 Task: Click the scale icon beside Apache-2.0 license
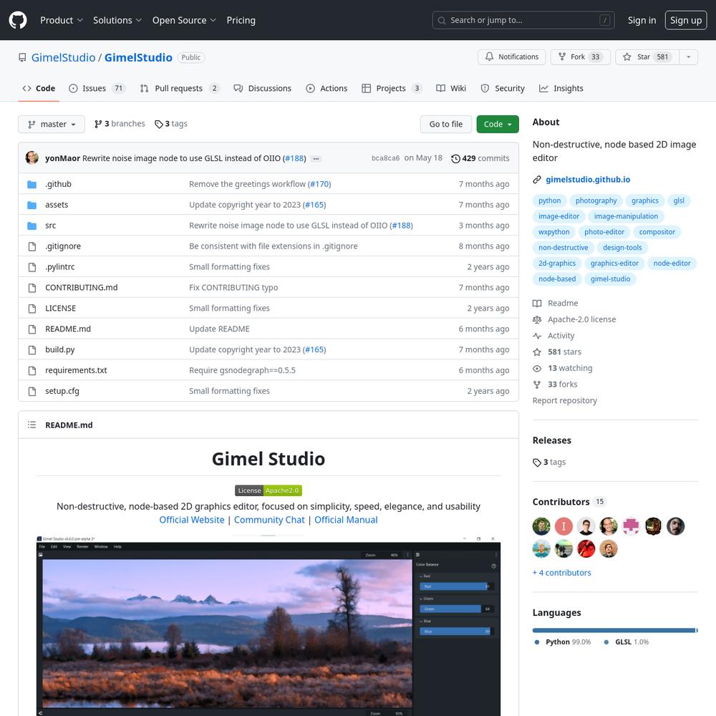(537, 319)
